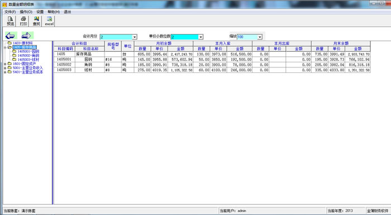Click folder icon of 1403-原材料
Image resolution: width=391 pixels, height=215 pixels.
9,43
